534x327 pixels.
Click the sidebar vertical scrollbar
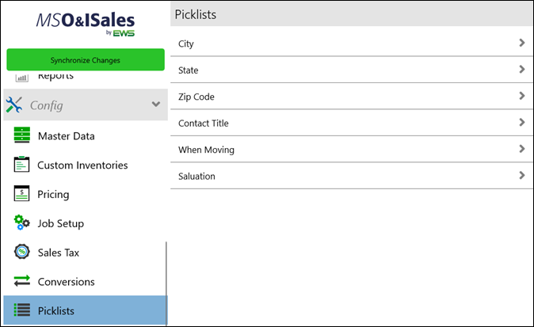pos(166,281)
